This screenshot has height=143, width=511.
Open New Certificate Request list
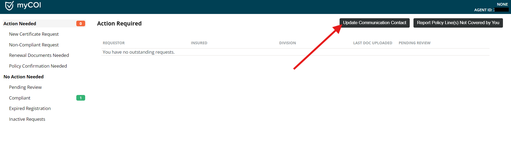(34, 34)
